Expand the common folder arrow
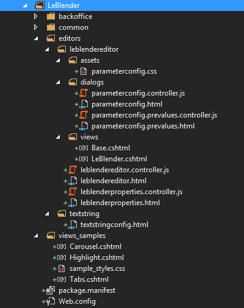 coord(36,27)
